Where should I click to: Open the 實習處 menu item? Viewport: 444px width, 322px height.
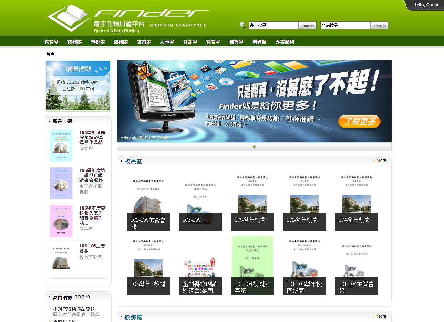pos(144,42)
